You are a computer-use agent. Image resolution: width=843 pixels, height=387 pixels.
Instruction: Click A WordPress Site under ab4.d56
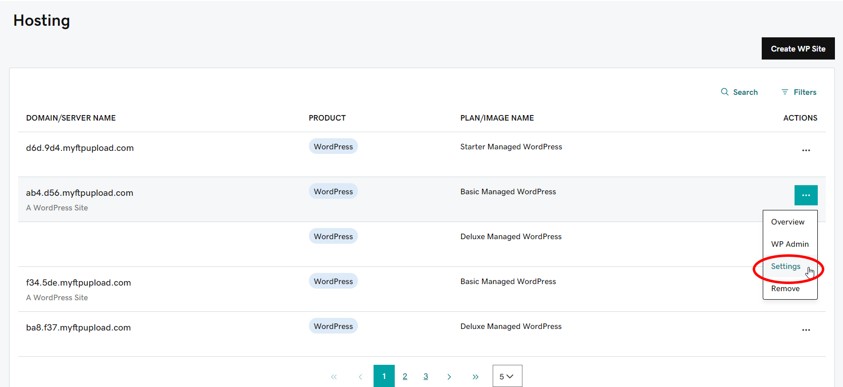tap(57, 208)
